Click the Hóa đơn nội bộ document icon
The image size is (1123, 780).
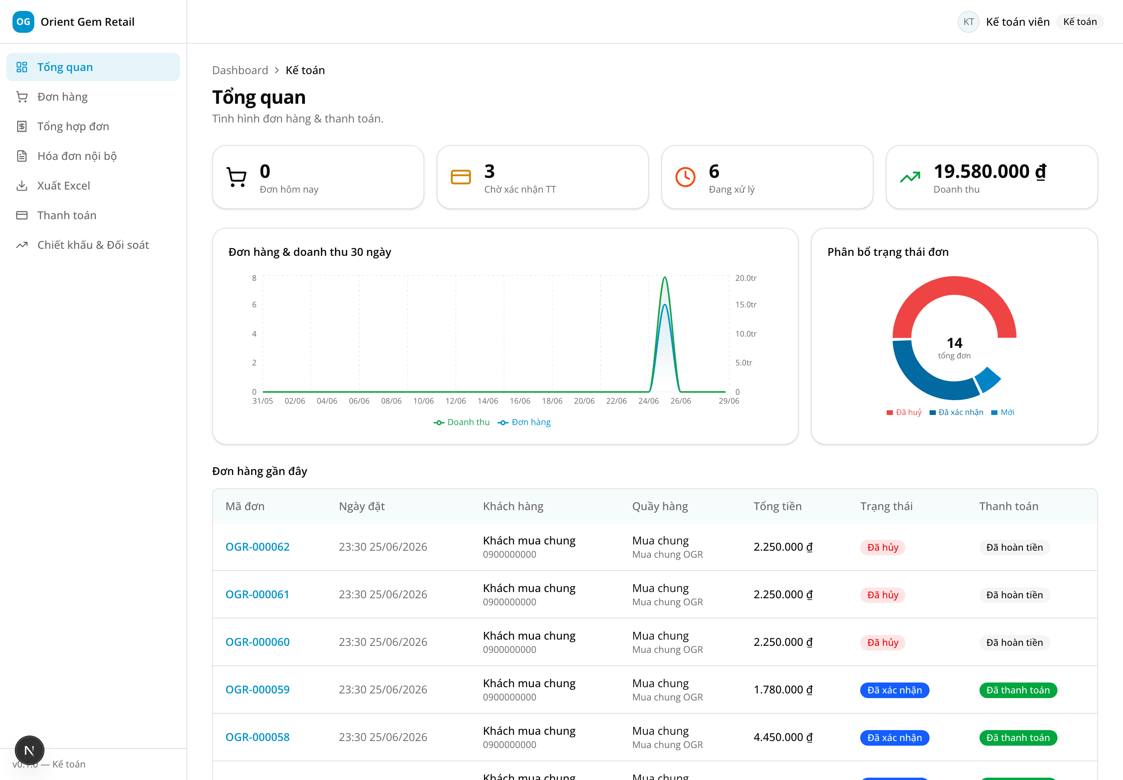pos(21,156)
